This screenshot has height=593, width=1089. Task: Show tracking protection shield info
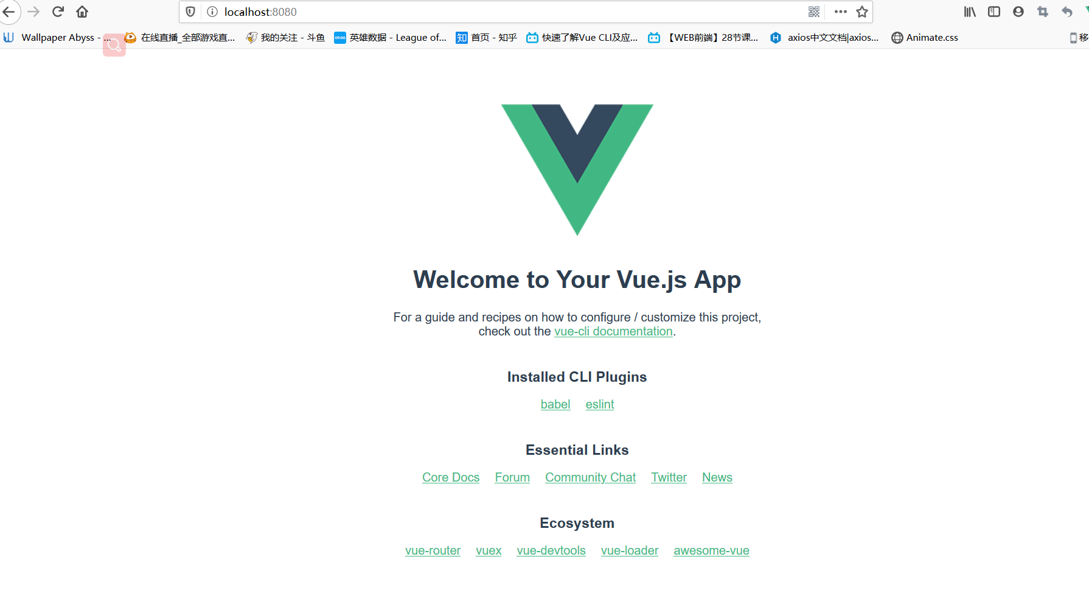coord(190,12)
